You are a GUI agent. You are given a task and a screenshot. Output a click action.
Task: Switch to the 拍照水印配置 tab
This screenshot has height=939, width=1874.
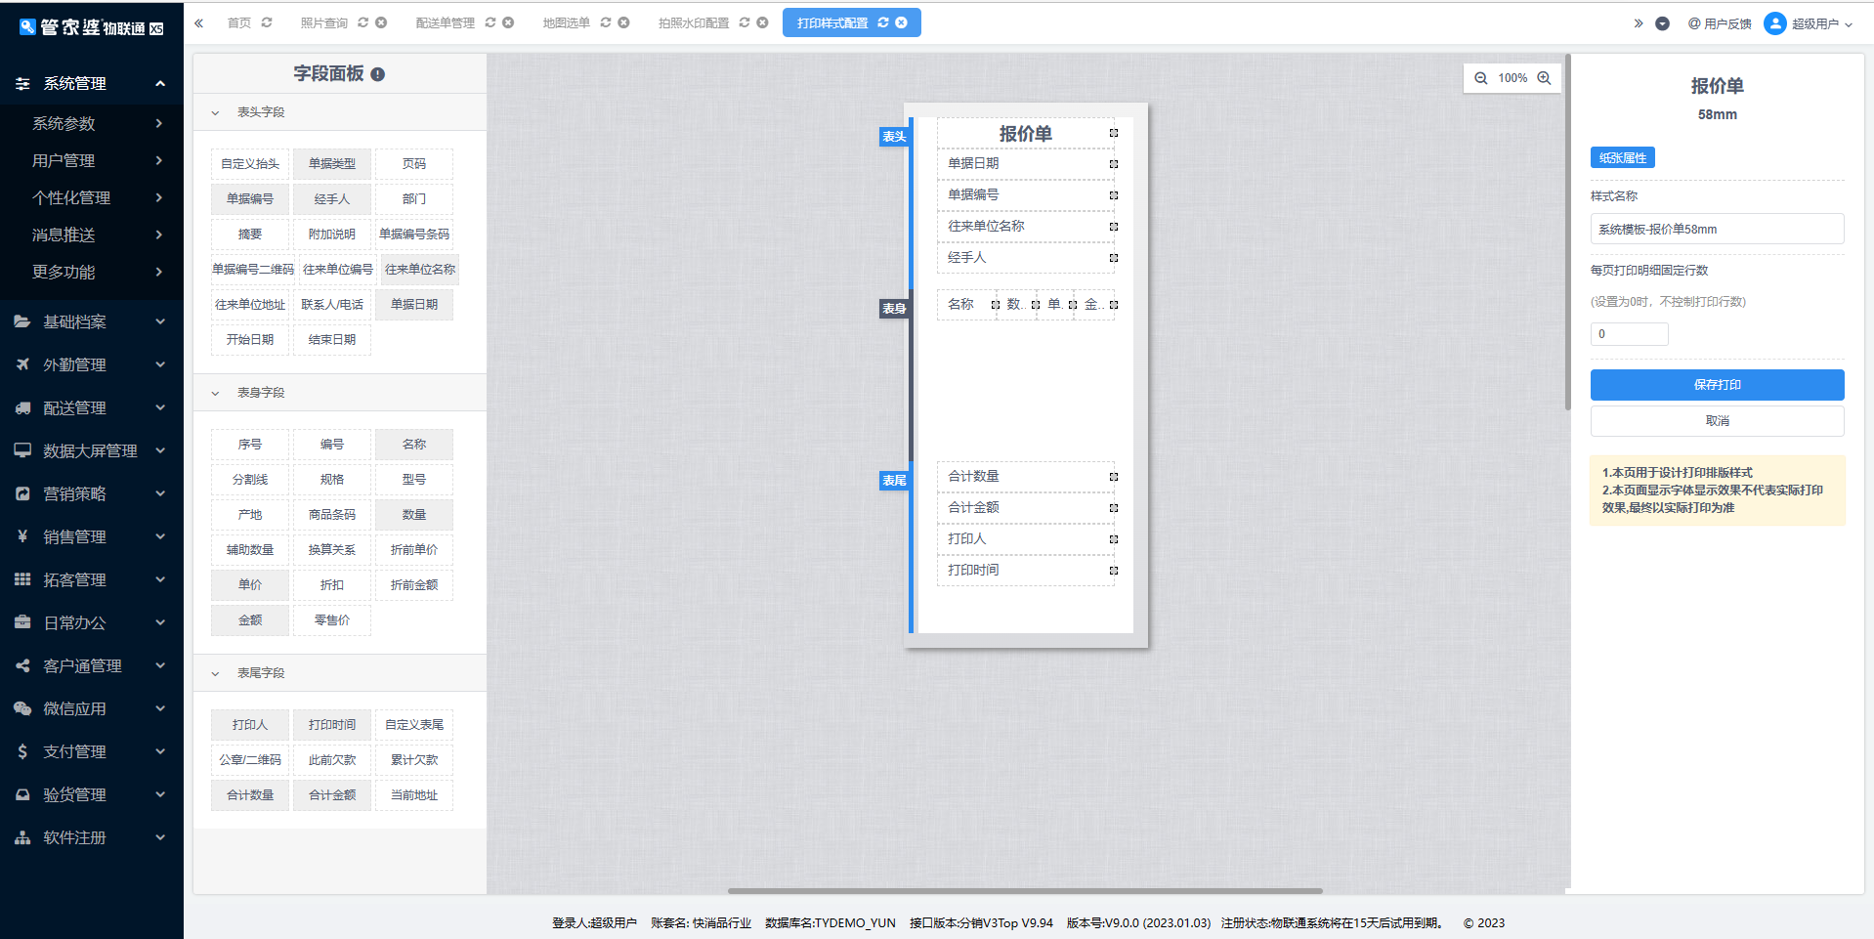click(693, 23)
